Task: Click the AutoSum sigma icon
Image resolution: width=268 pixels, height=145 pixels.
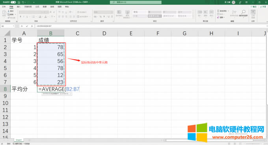Action: pos(218,11)
